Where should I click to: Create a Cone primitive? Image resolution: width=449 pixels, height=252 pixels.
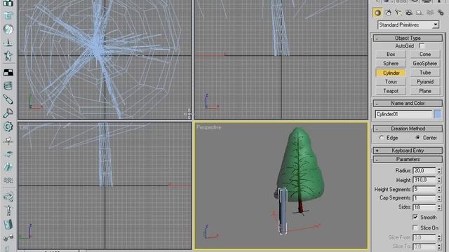click(425, 55)
